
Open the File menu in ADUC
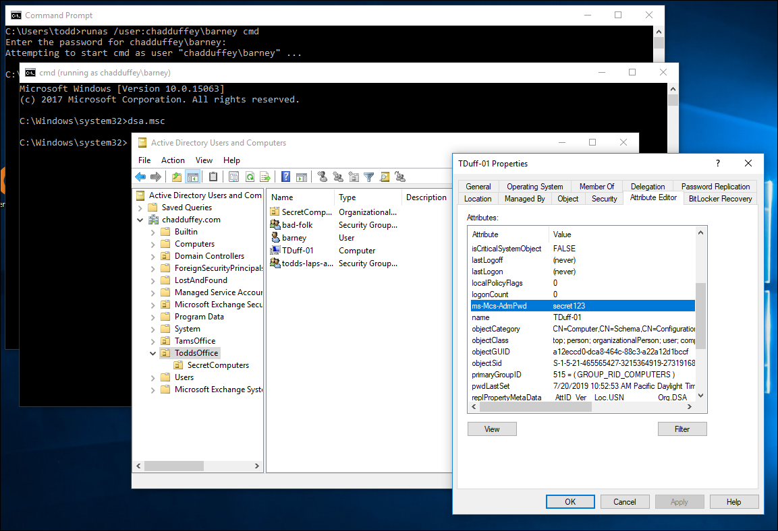click(144, 160)
